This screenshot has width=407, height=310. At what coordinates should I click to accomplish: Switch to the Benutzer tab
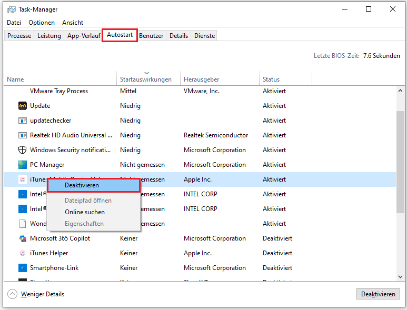pyautogui.click(x=151, y=36)
